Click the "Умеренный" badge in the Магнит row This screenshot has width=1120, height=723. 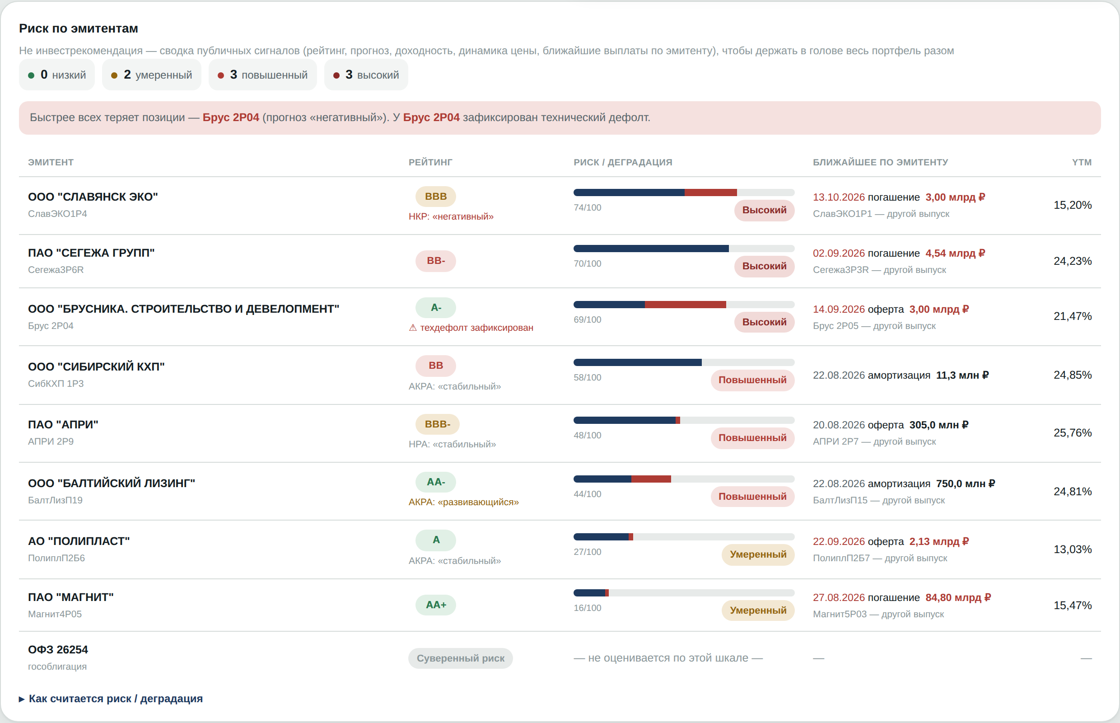click(758, 610)
